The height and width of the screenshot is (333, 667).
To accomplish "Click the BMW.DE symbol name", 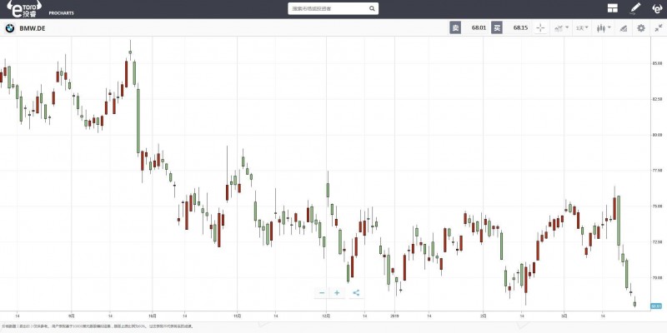I will [33, 28].
